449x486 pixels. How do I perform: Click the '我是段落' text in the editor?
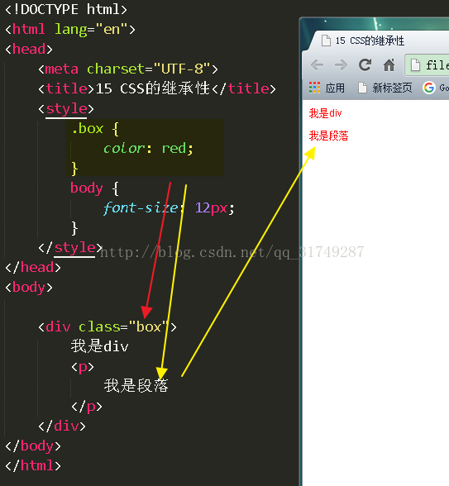point(136,386)
